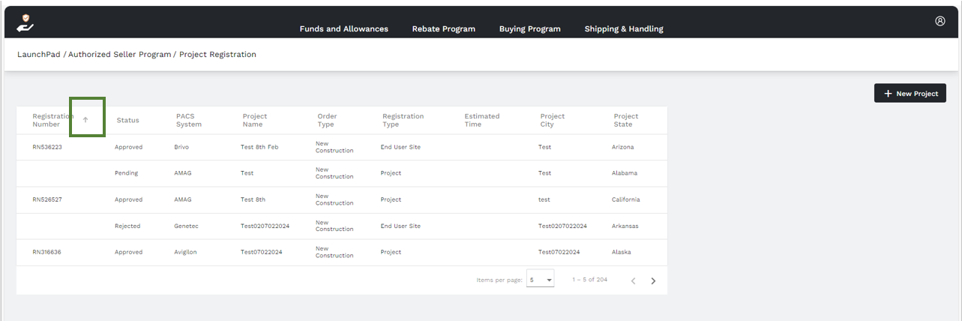Sort by Registration Number arrow icon
The image size is (962, 321).
(85, 120)
